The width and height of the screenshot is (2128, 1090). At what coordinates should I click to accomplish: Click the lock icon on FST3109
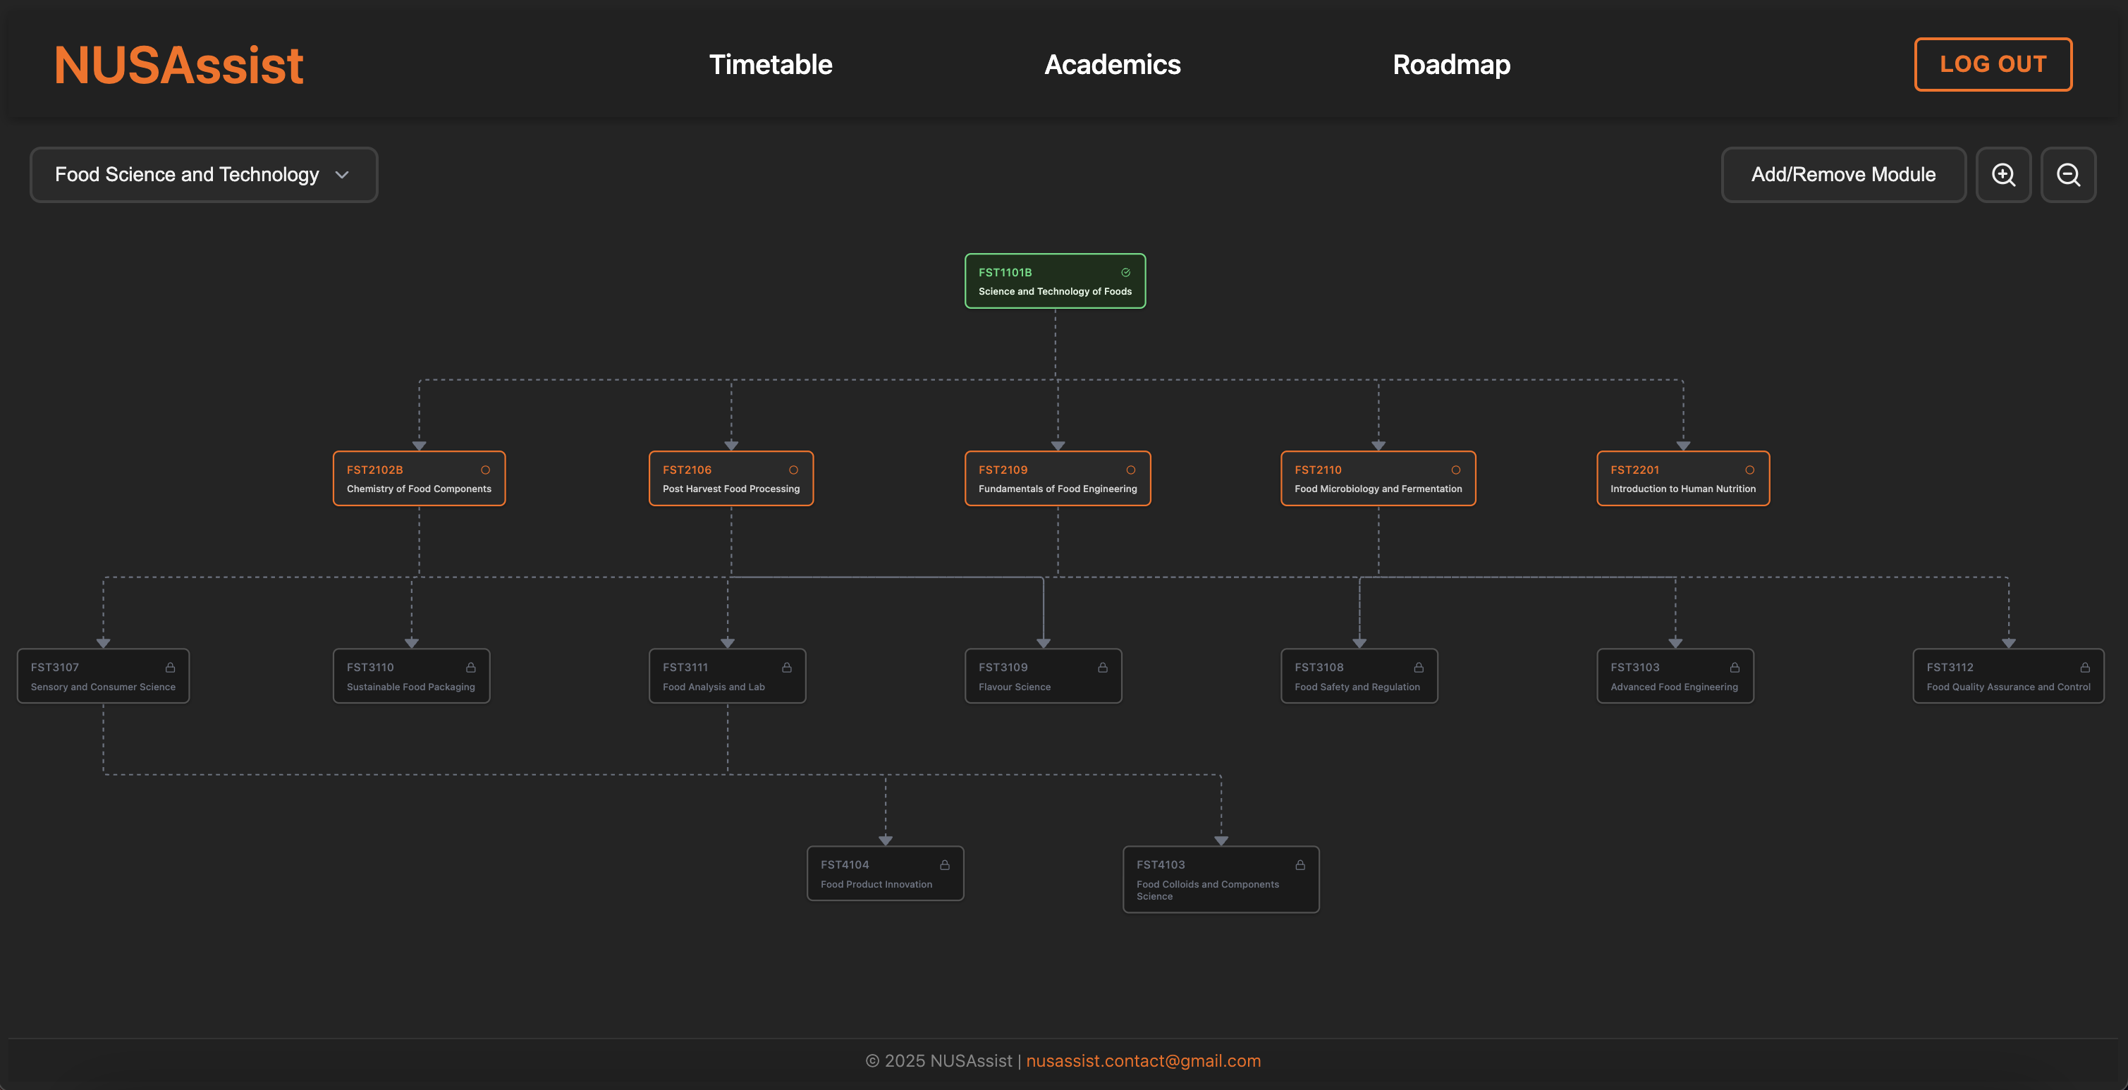(x=1103, y=667)
